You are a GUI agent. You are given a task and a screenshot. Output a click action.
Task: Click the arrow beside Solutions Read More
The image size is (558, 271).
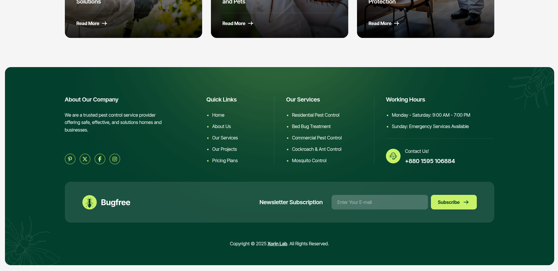105,23
